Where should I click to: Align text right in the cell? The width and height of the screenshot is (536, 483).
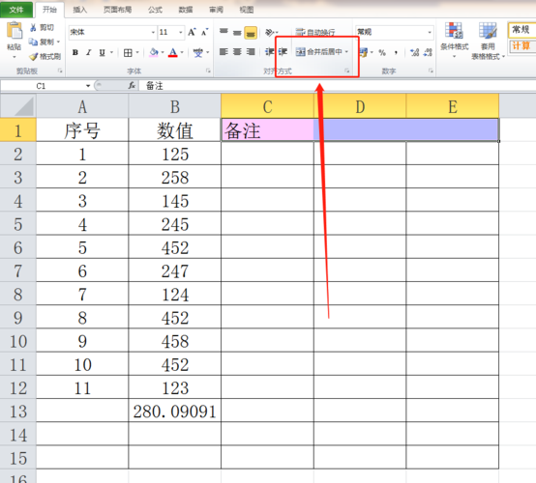point(251,52)
